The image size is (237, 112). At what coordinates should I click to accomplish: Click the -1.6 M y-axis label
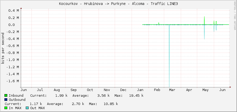click(12, 81)
